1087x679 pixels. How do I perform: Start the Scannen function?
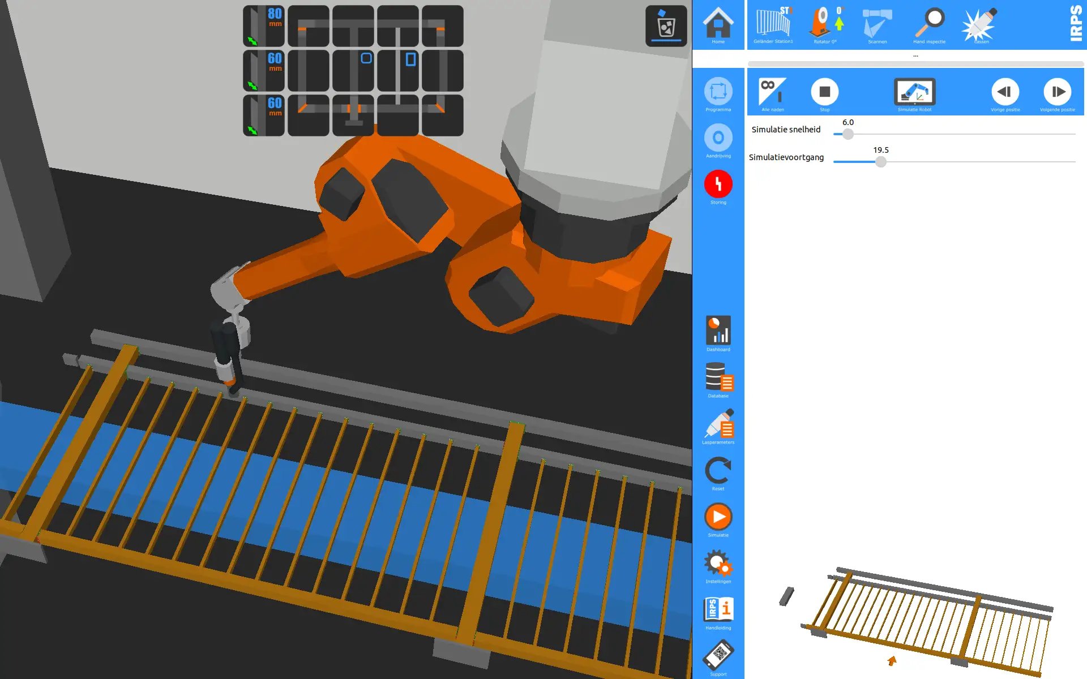coord(877,25)
